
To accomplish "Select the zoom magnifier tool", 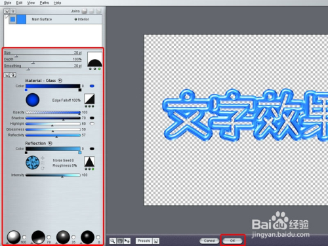I will coord(112,241).
